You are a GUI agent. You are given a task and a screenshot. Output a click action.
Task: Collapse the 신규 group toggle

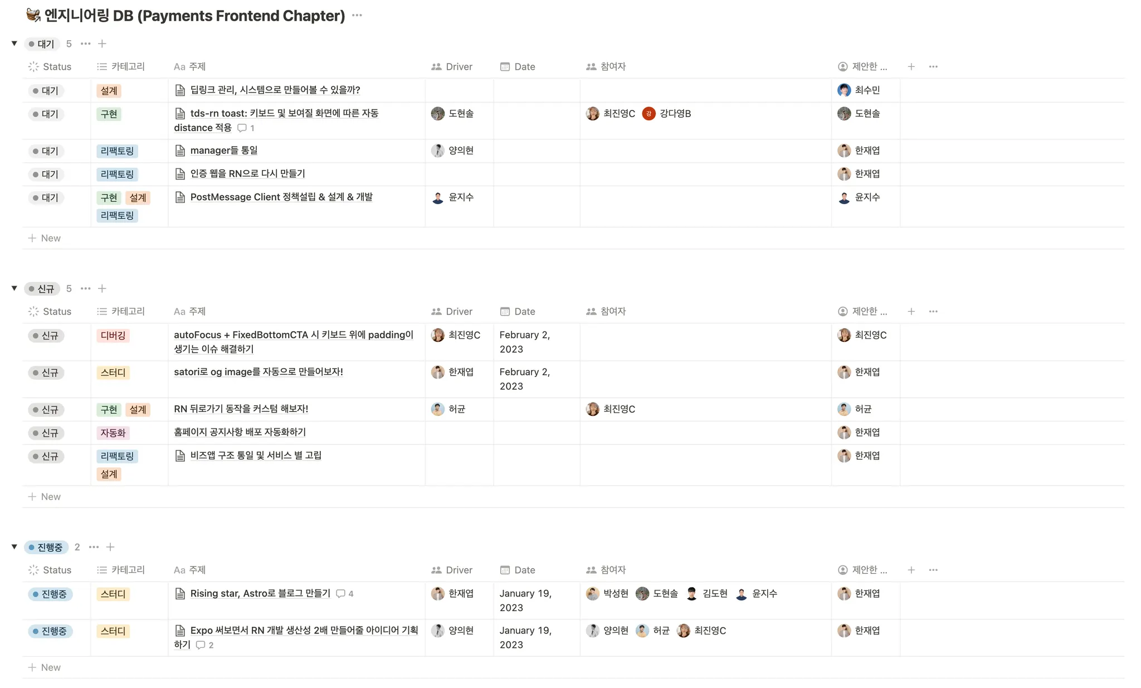(14, 288)
